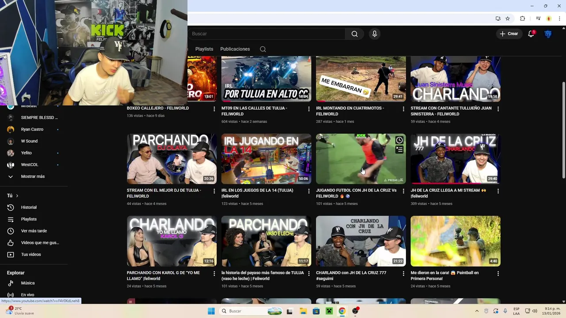Image resolution: width=566 pixels, height=318 pixels.
Task: Open options for STREAM CON CANTANTE TULLUEÑO video
Action: click(x=498, y=109)
